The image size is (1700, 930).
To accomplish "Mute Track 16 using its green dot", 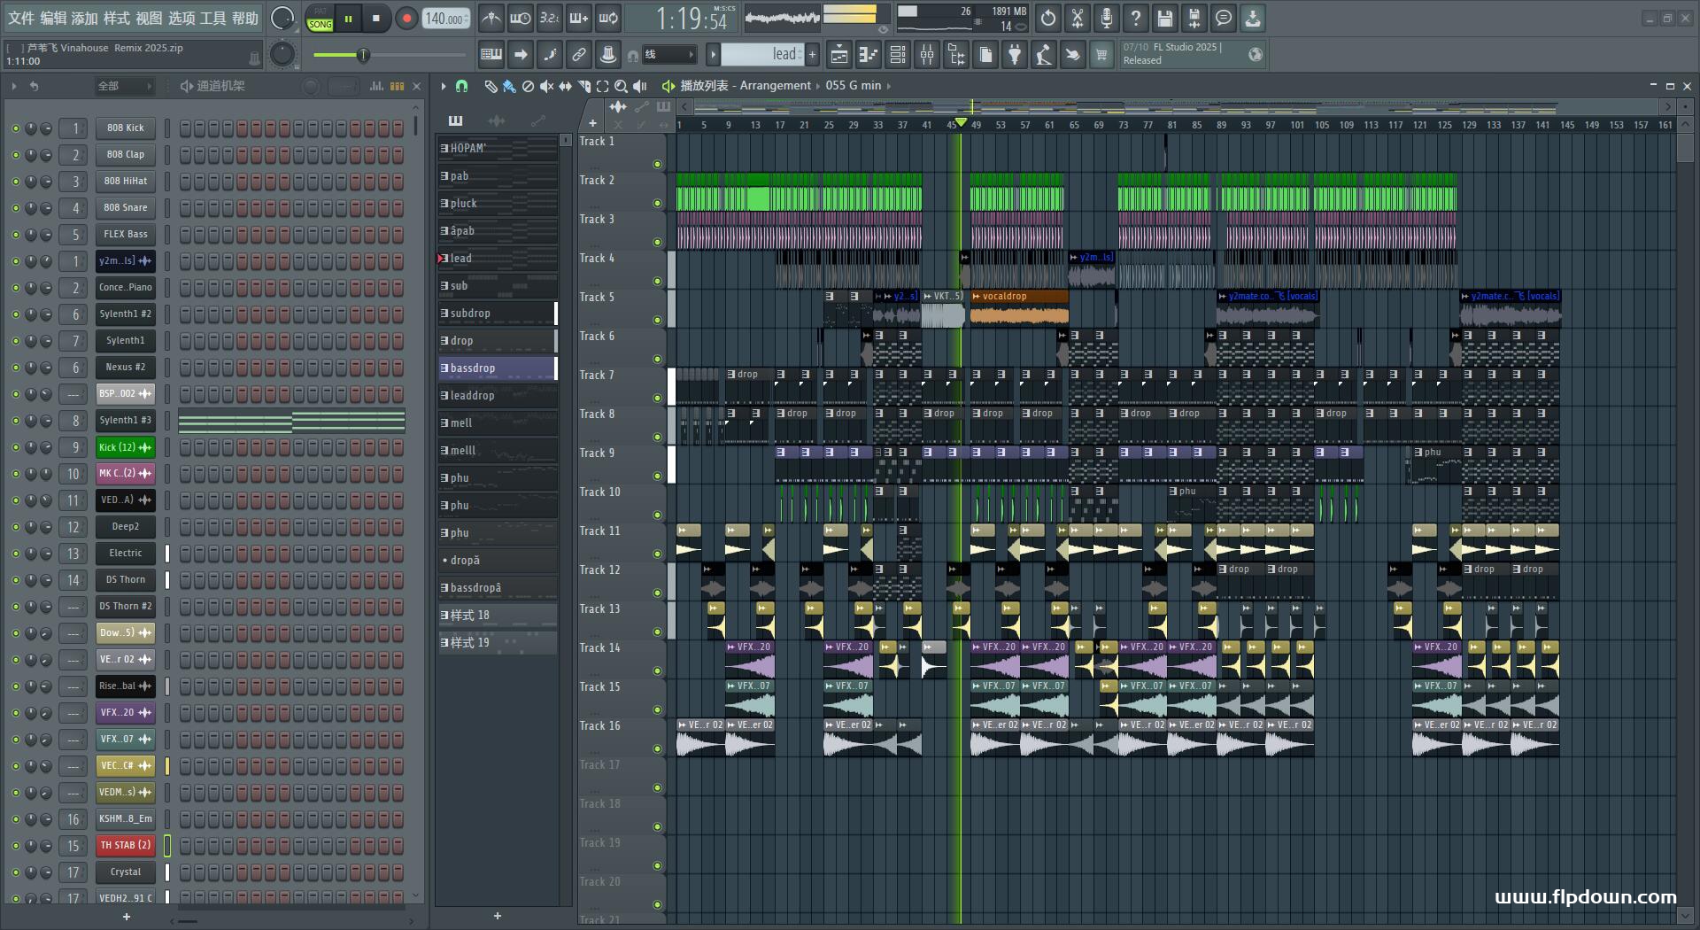I will (x=657, y=748).
